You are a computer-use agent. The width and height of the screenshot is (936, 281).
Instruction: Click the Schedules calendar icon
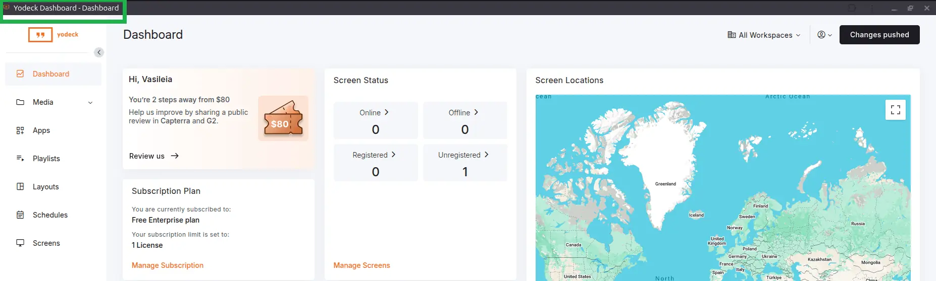coord(20,215)
